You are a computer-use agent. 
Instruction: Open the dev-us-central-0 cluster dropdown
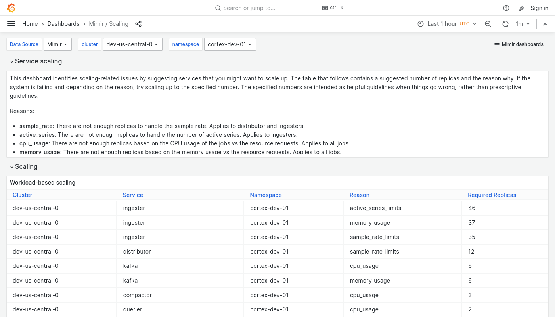tap(132, 44)
